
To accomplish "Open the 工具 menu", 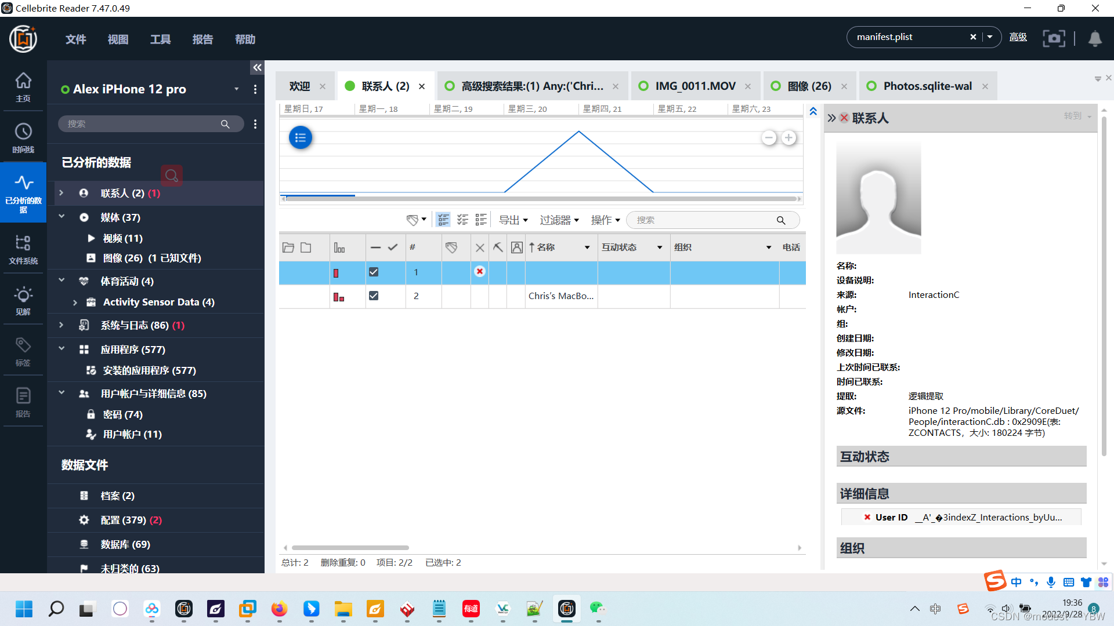I will [x=160, y=39].
